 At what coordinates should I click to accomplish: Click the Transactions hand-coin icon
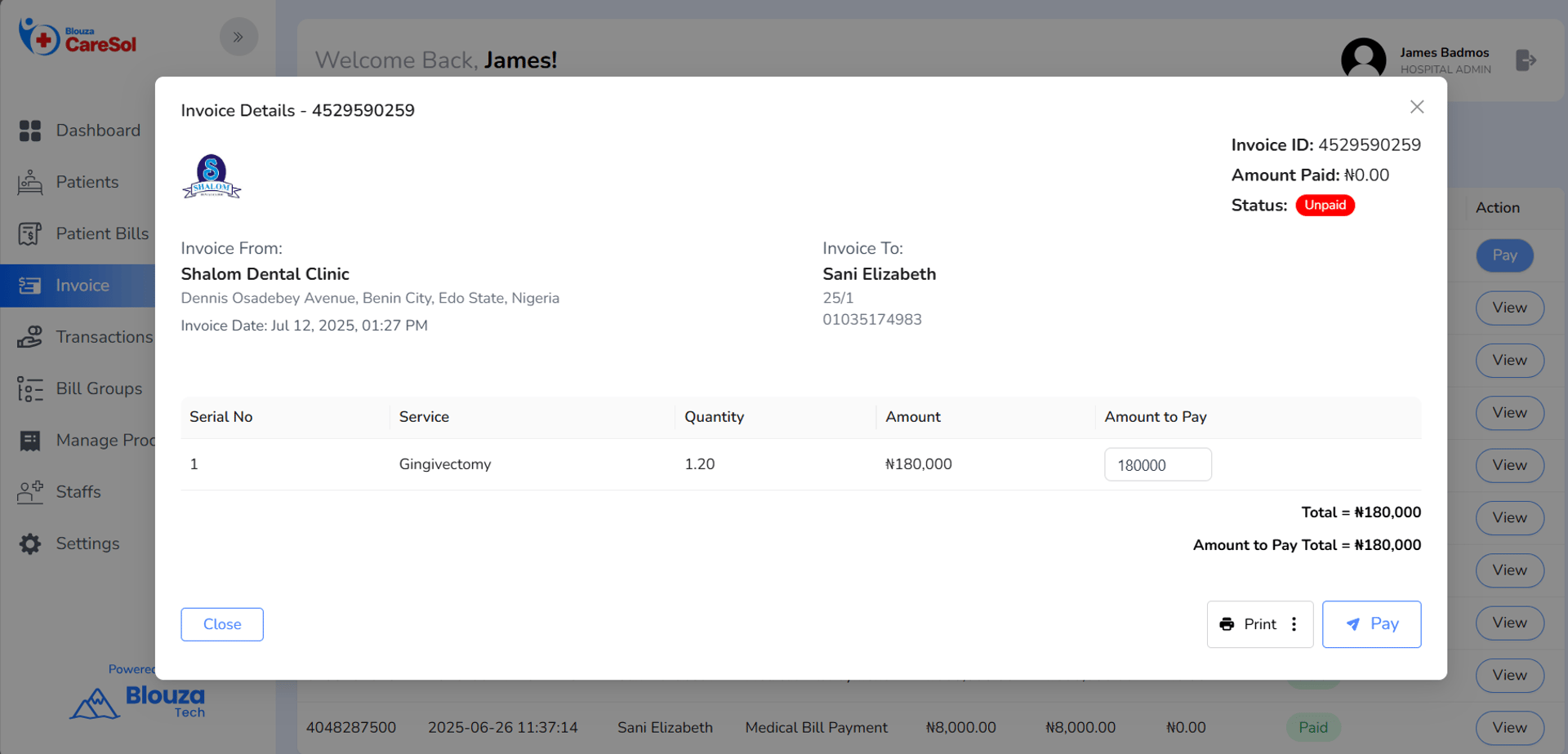pyautogui.click(x=30, y=337)
